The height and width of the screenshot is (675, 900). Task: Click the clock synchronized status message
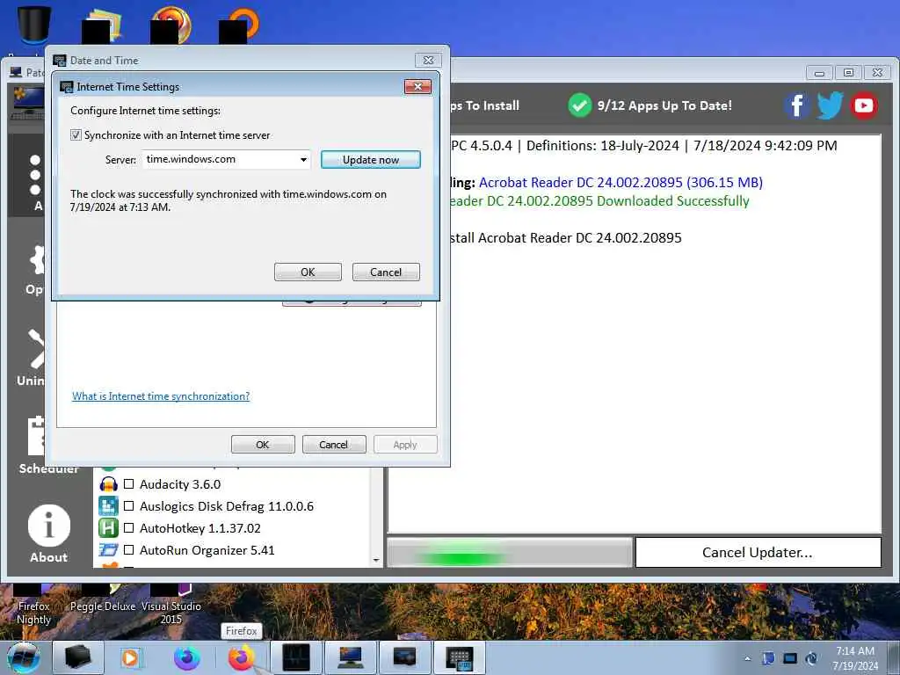[x=229, y=200]
